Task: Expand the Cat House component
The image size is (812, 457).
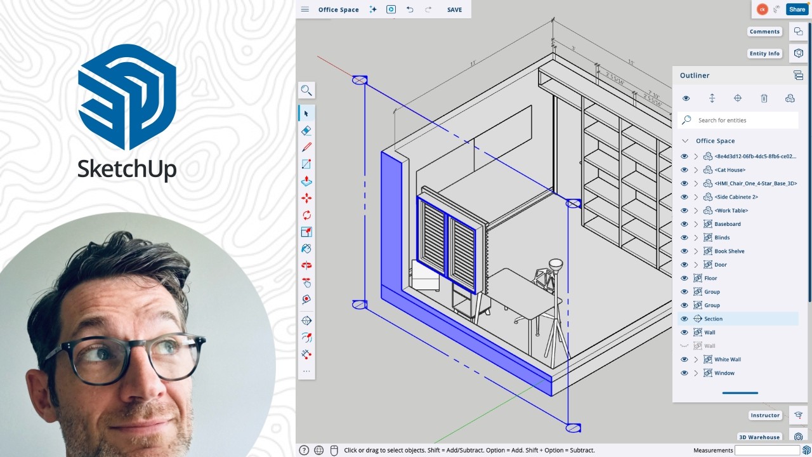Action: 696,170
